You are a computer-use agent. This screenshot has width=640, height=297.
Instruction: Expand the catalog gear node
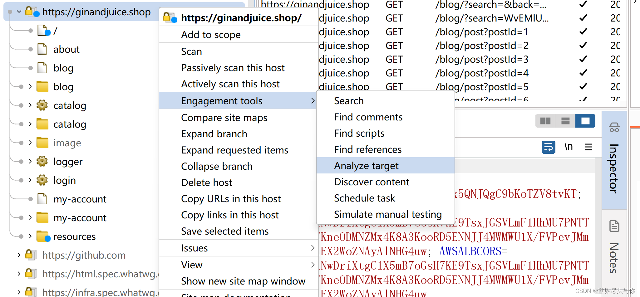(x=30, y=105)
